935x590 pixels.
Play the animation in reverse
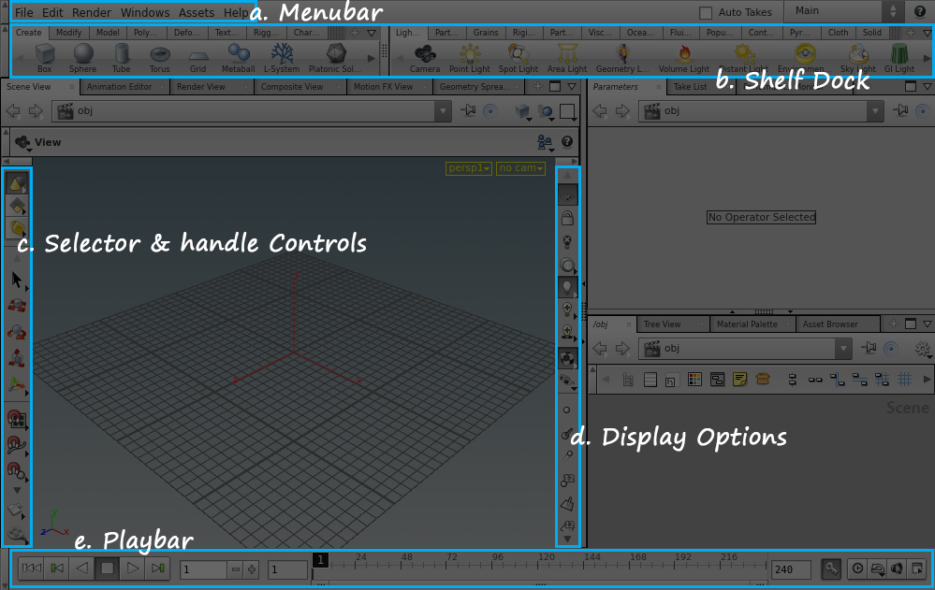click(x=82, y=568)
